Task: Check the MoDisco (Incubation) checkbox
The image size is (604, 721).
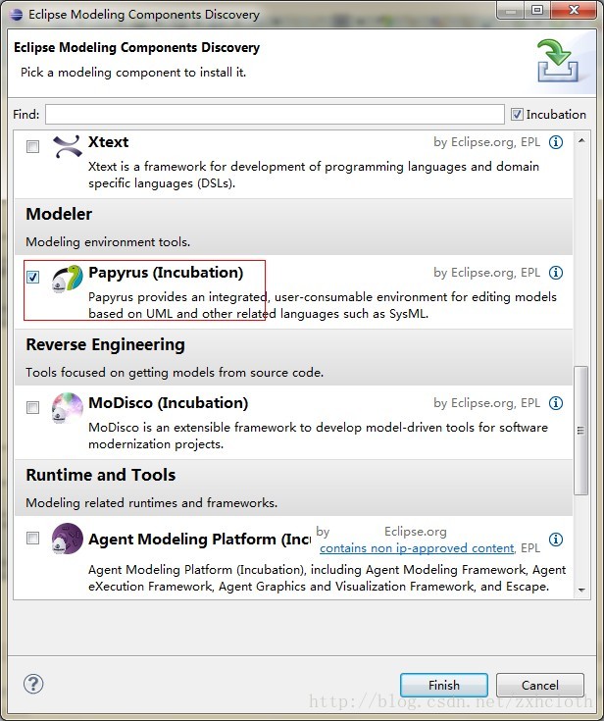Action: [x=32, y=407]
